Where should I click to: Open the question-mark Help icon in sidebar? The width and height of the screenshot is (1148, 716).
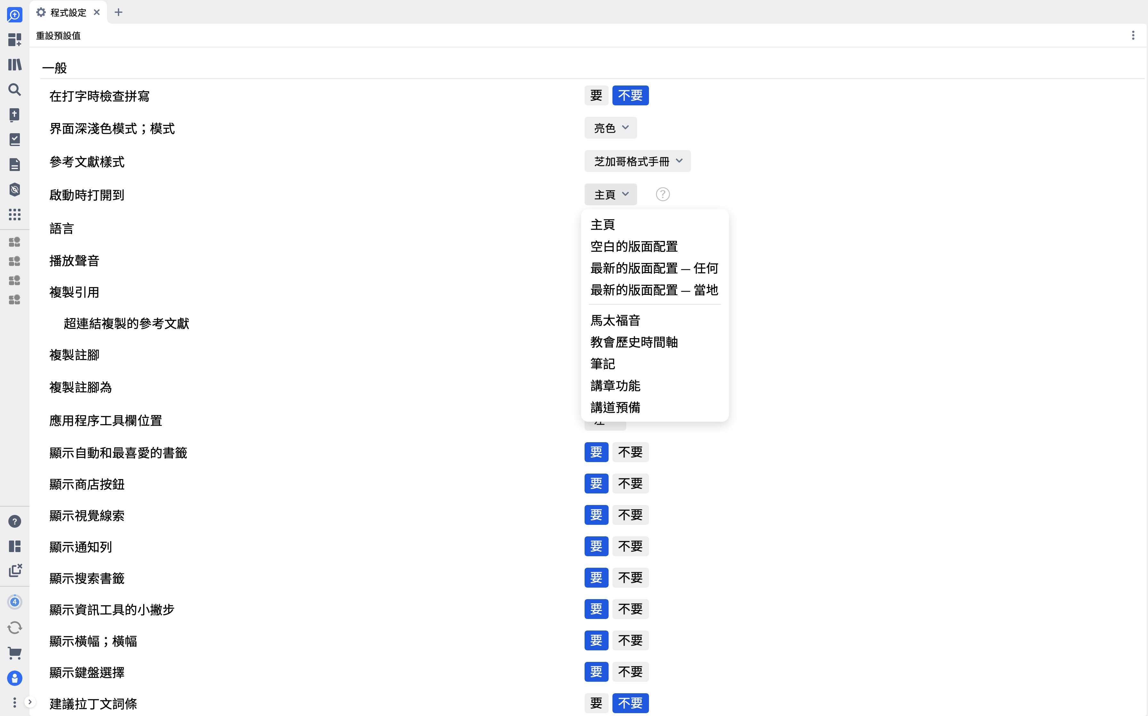15,521
